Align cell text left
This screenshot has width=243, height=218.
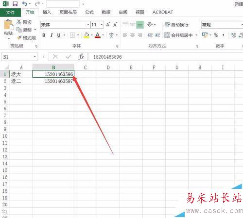click(x=125, y=35)
